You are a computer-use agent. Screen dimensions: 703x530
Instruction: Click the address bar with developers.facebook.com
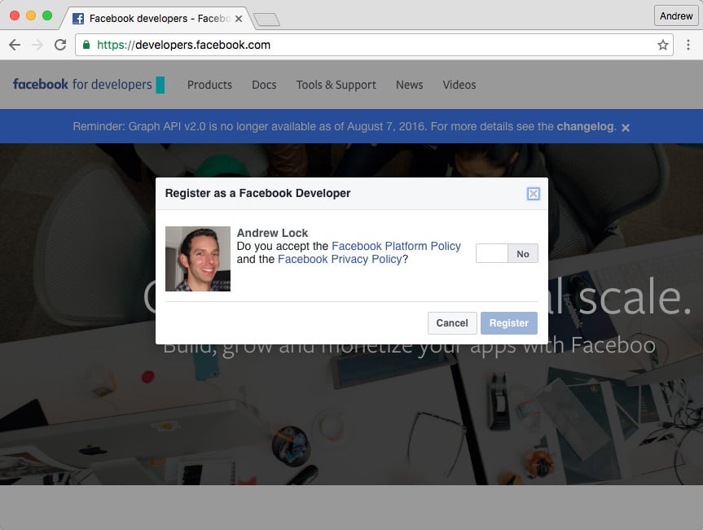pyautogui.click(x=374, y=45)
